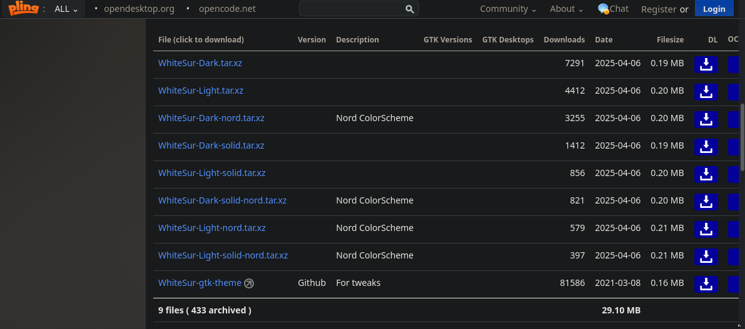This screenshot has height=329, width=745.
Task: Open the Register link
Action: (659, 9)
